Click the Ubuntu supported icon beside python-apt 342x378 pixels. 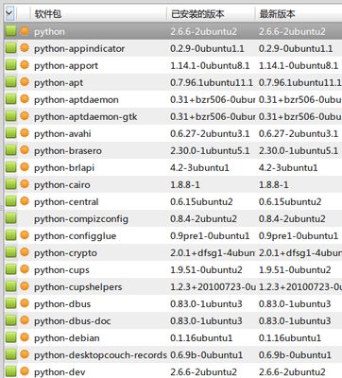(25, 82)
